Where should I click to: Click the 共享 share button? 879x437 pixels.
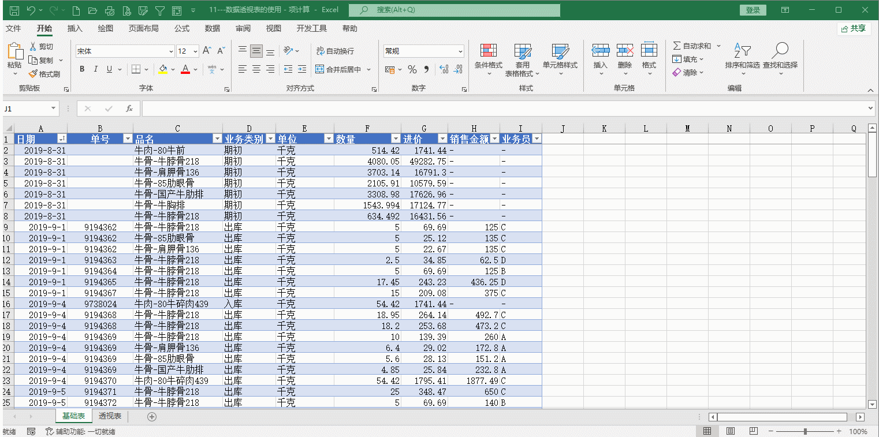pos(854,28)
